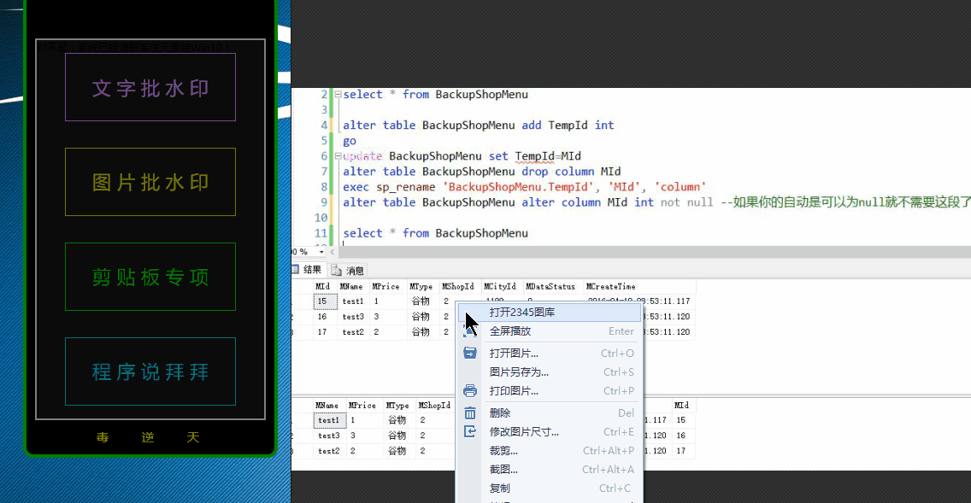Select 图片另存为... menu item

coord(550,371)
